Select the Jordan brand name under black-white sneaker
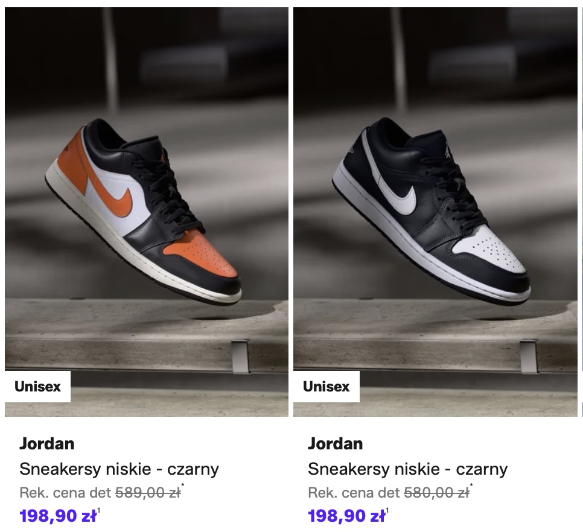The width and height of the screenshot is (583, 532). click(x=336, y=443)
